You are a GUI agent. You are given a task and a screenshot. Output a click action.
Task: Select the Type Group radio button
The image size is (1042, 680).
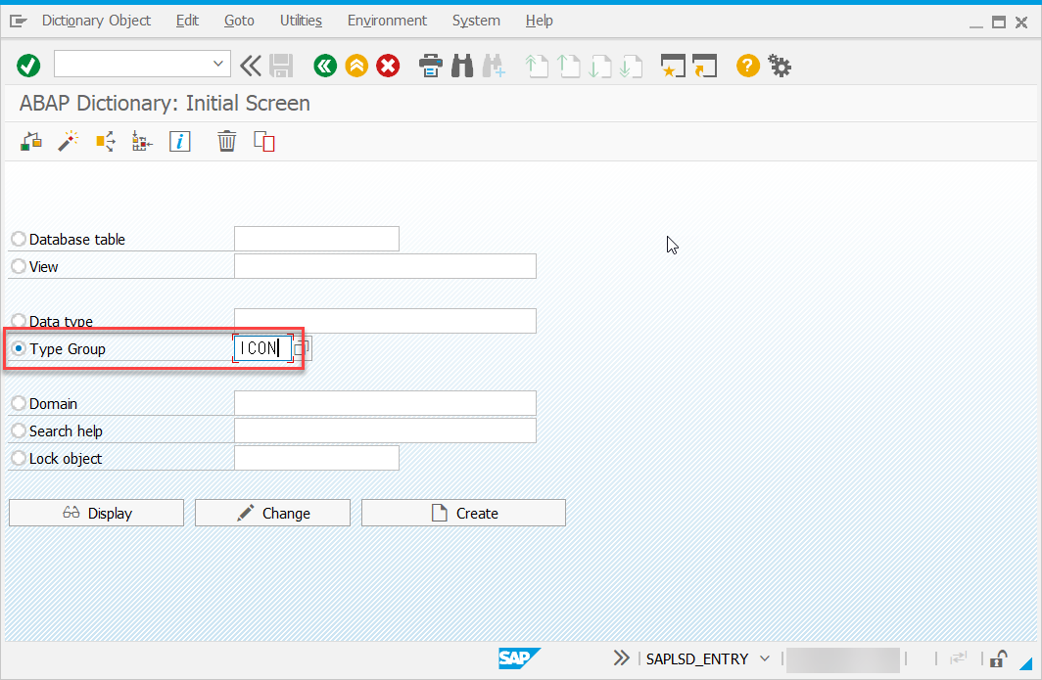[19, 348]
